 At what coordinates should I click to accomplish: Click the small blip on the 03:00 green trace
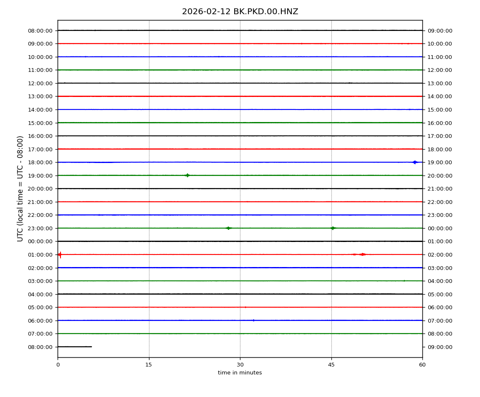[x=404, y=281]
